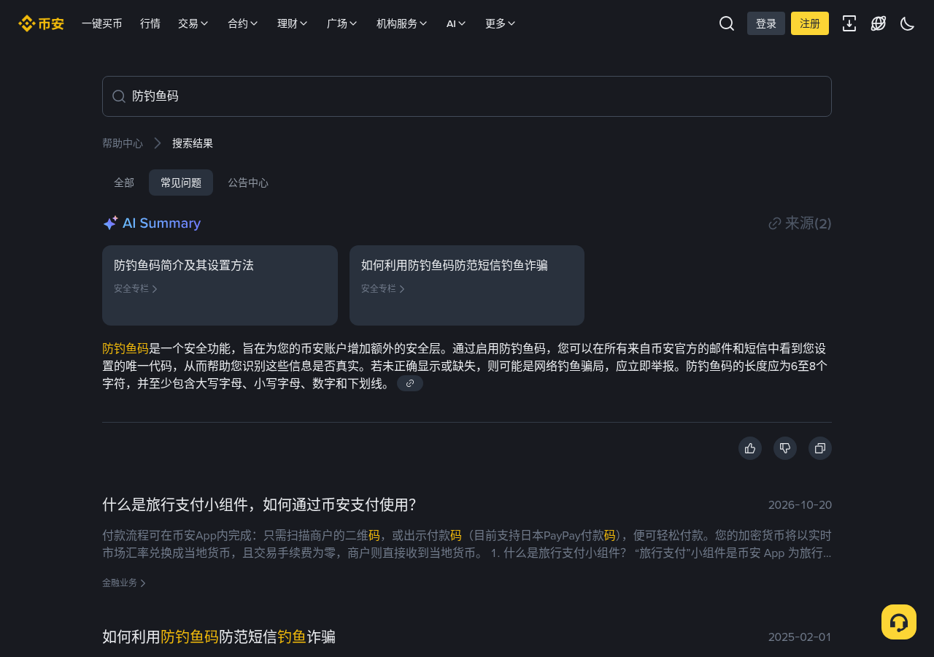934x657 pixels.
Task: Copy the AI summary text icon
Action: [820, 448]
